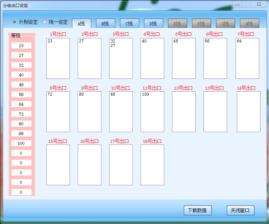This screenshot has width=269, height=224.
Task: Switch to the A线 tab
Action: coord(81,24)
